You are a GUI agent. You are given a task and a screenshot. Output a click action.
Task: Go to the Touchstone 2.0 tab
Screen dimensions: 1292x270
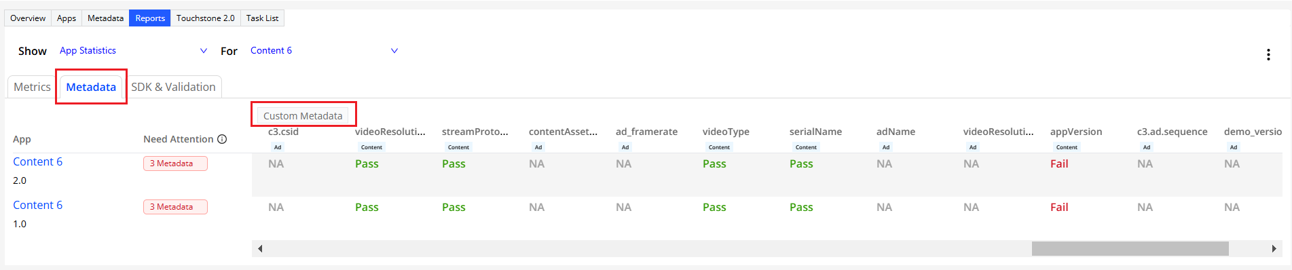click(x=205, y=18)
